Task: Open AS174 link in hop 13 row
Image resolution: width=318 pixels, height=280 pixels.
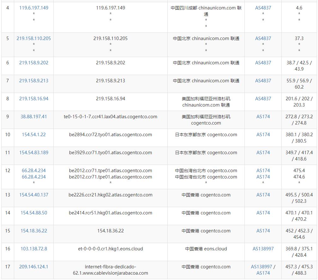Action: point(263,195)
